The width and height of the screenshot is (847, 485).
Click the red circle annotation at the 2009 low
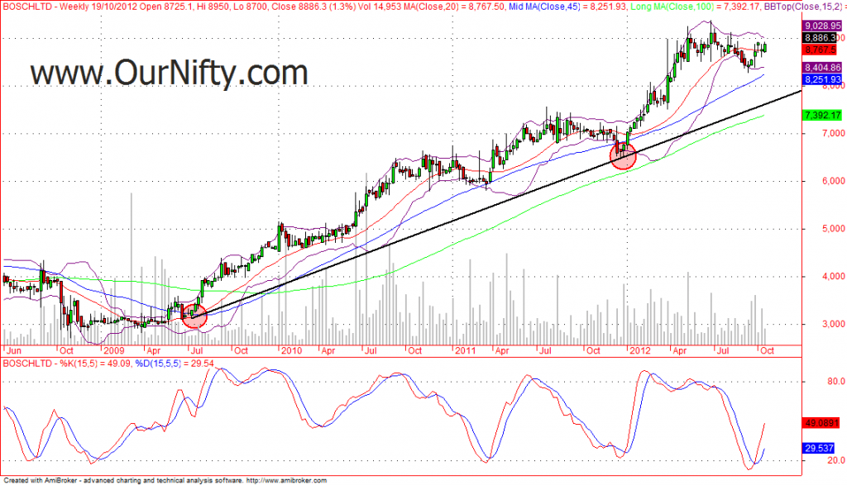194,316
